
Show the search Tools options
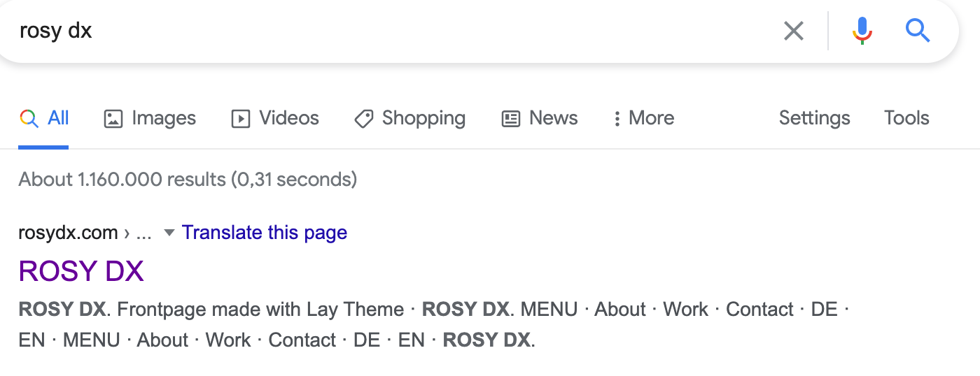point(906,118)
